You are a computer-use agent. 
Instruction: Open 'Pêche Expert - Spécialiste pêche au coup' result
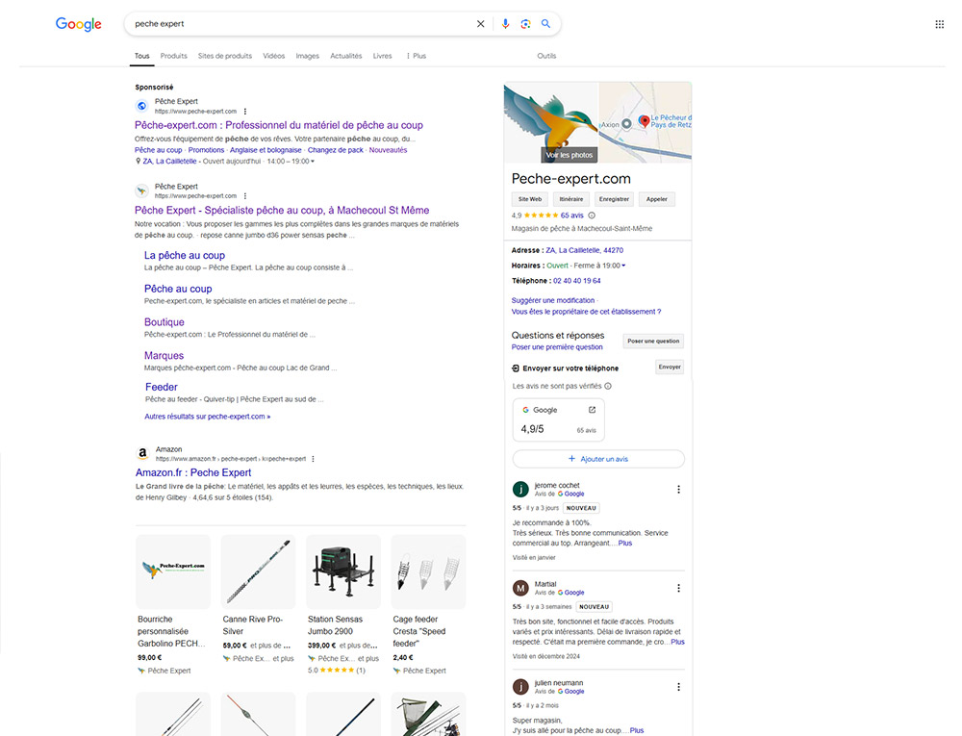point(282,211)
